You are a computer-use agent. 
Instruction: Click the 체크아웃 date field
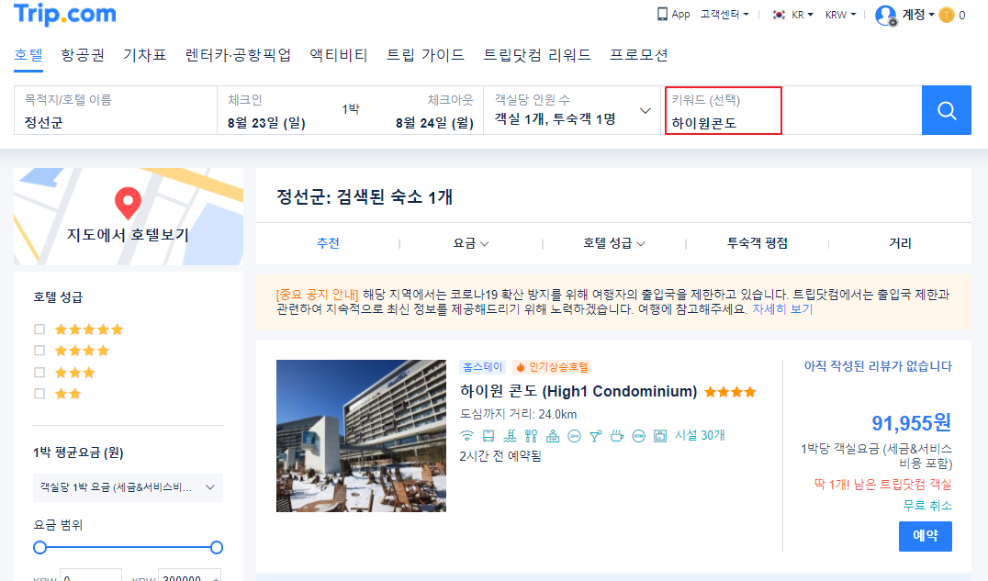pos(434,110)
